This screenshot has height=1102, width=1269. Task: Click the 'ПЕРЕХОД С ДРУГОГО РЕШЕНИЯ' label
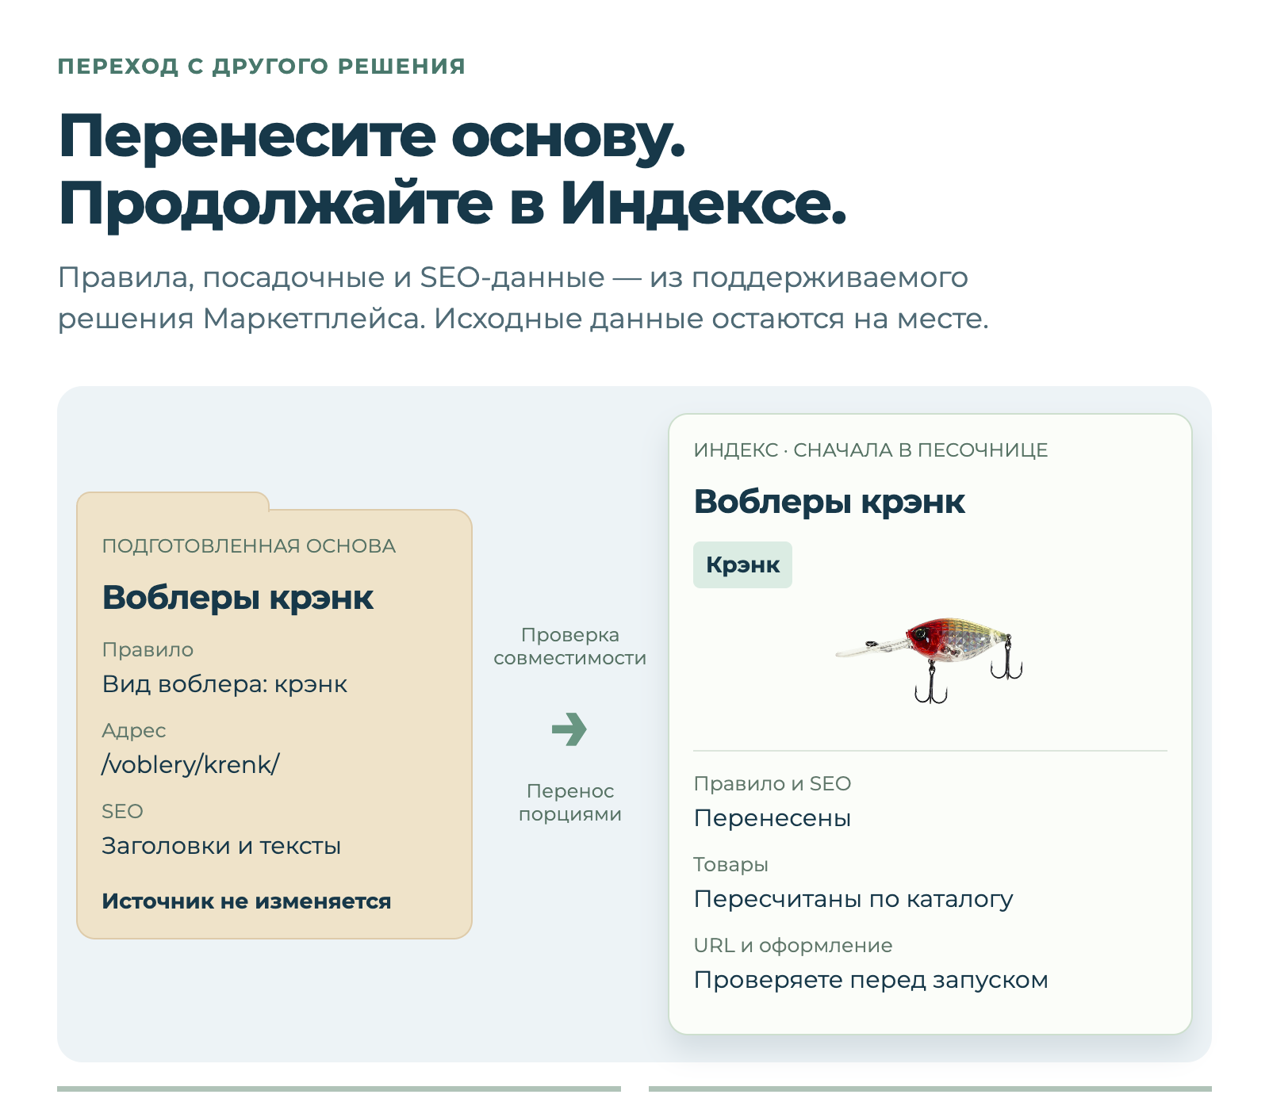(262, 66)
